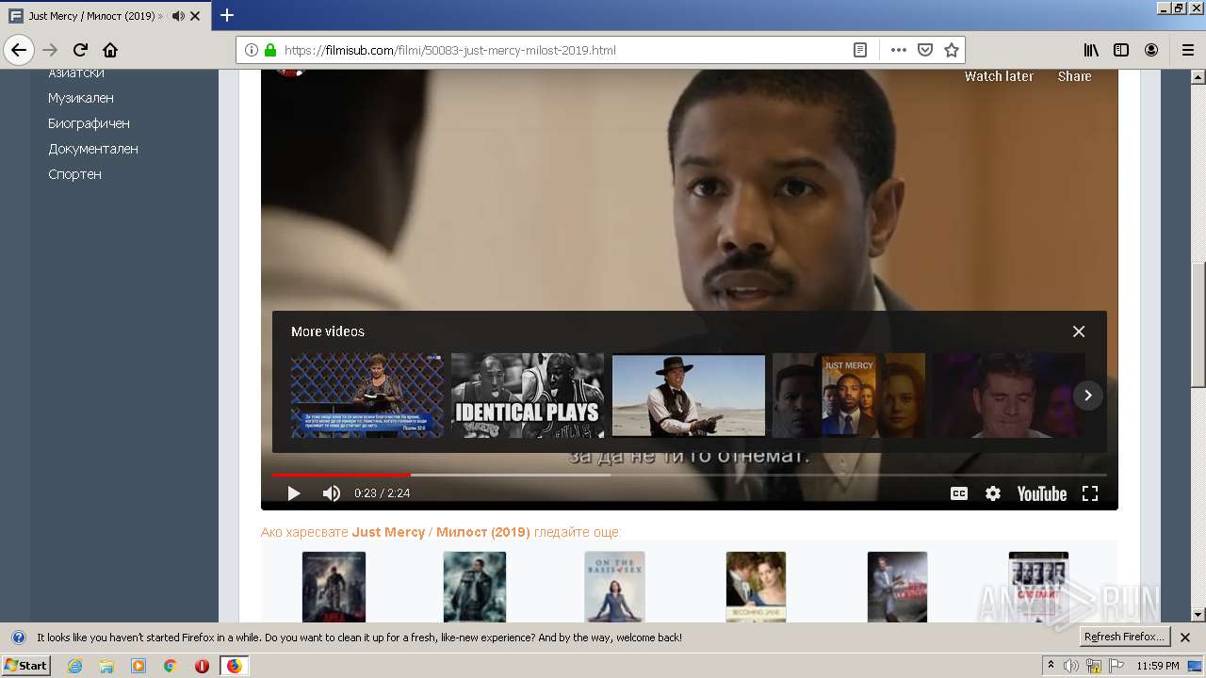Switch the video to fullscreen
Image resolution: width=1206 pixels, height=678 pixels.
pos(1090,493)
